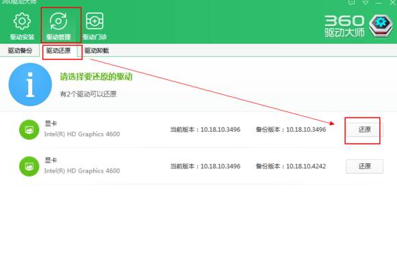Click graphics card icon in 备份版本 10.18.10.4242 row
This screenshot has height=276, width=397.
[29, 166]
